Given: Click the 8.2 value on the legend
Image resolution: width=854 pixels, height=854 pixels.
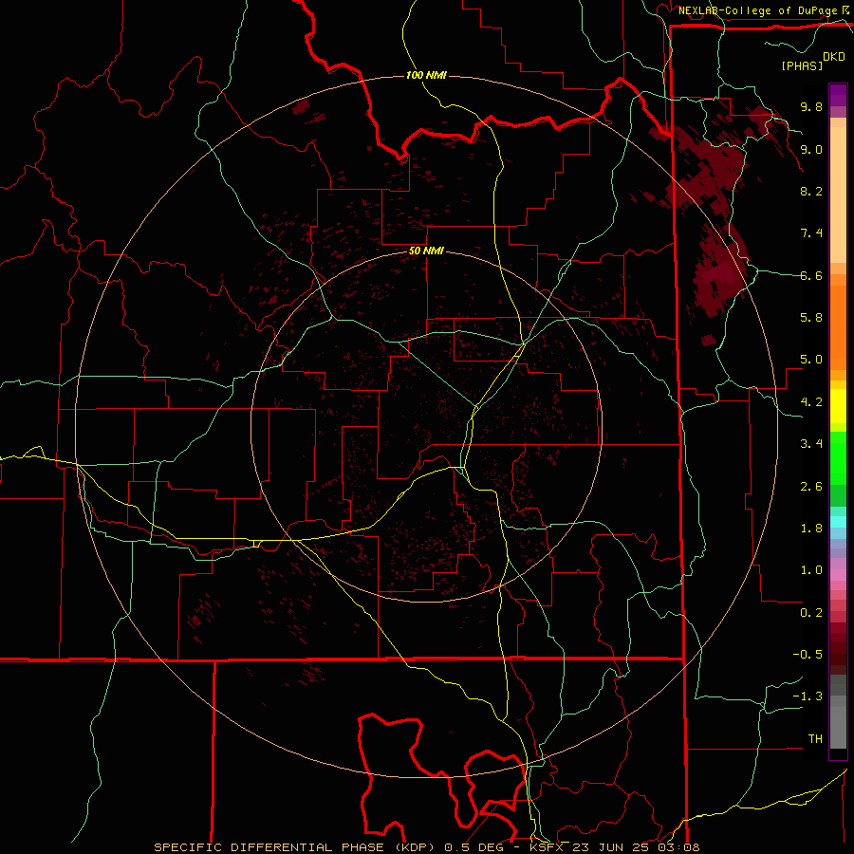Looking at the screenshot, I should tap(811, 191).
